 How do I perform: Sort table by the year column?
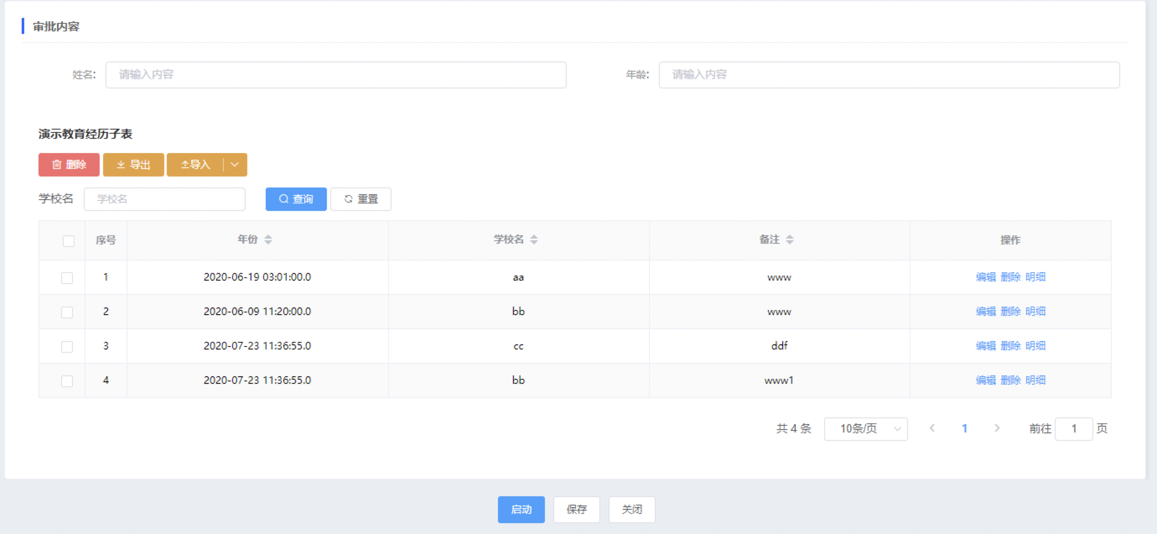[268, 239]
